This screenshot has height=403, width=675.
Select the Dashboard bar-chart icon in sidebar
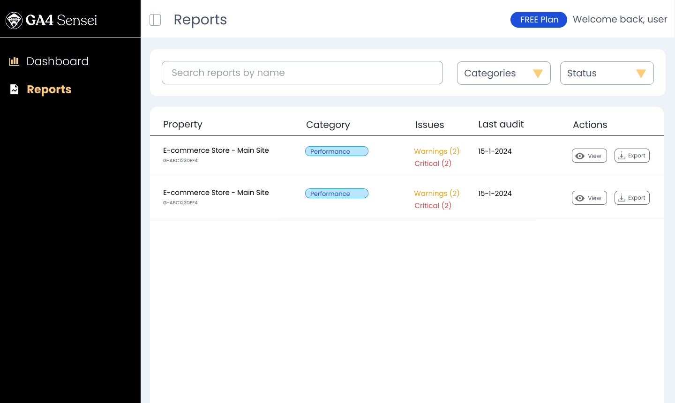click(14, 61)
